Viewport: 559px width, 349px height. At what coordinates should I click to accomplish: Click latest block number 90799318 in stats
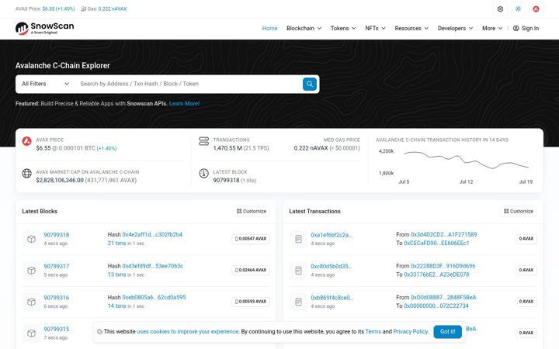(226, 181)
